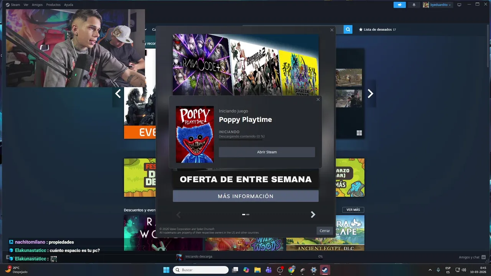Go to previous popup slide arrow
Screen dimensions: 491x276
178,215
